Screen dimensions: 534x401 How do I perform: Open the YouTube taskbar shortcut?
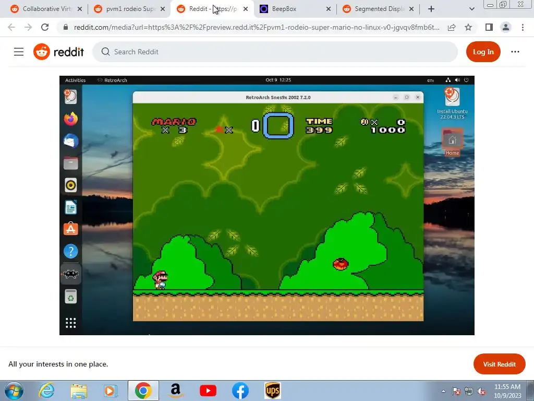(208, 391)
